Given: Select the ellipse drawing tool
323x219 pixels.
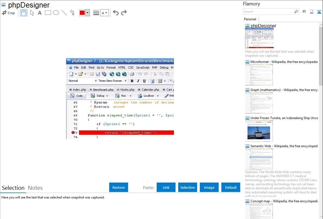Looking at the screenshot, I should tap(56, 13).
